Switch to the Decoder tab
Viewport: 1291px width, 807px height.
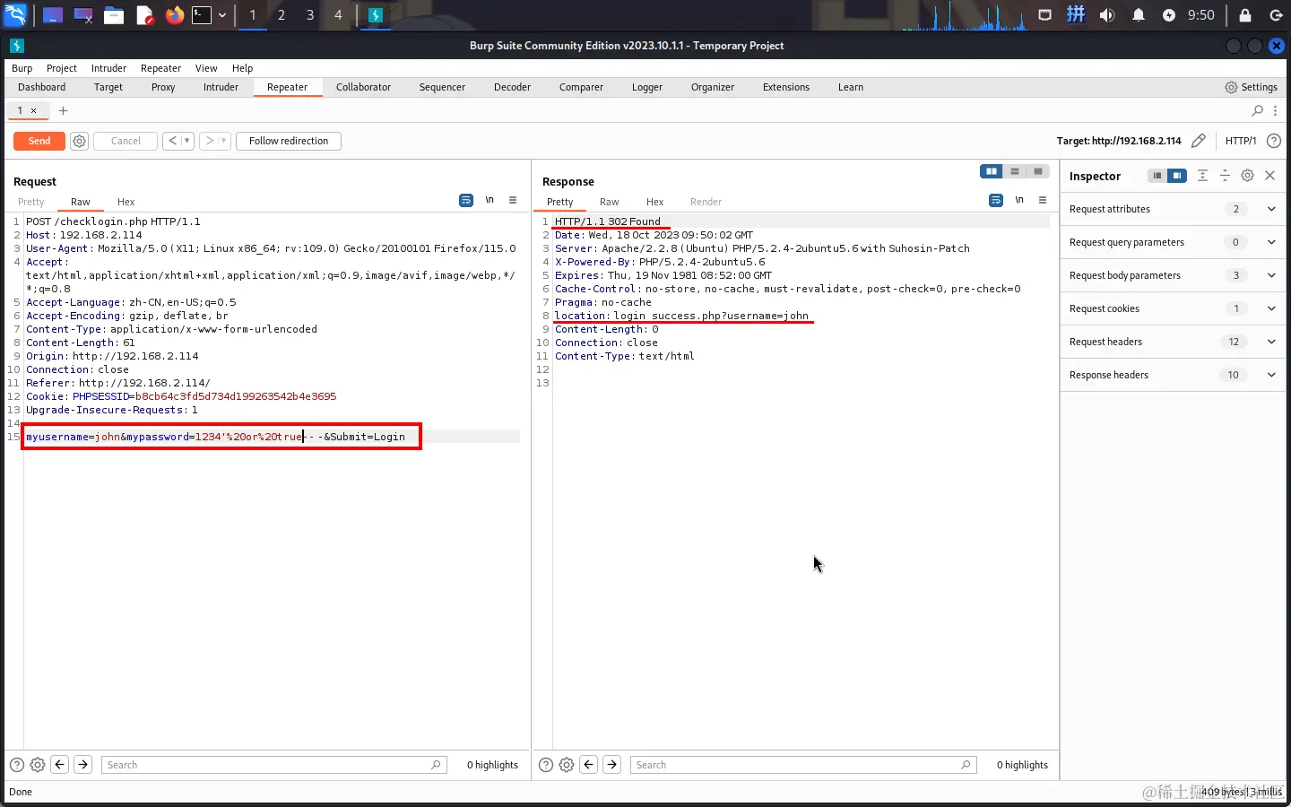coord(512,87)
